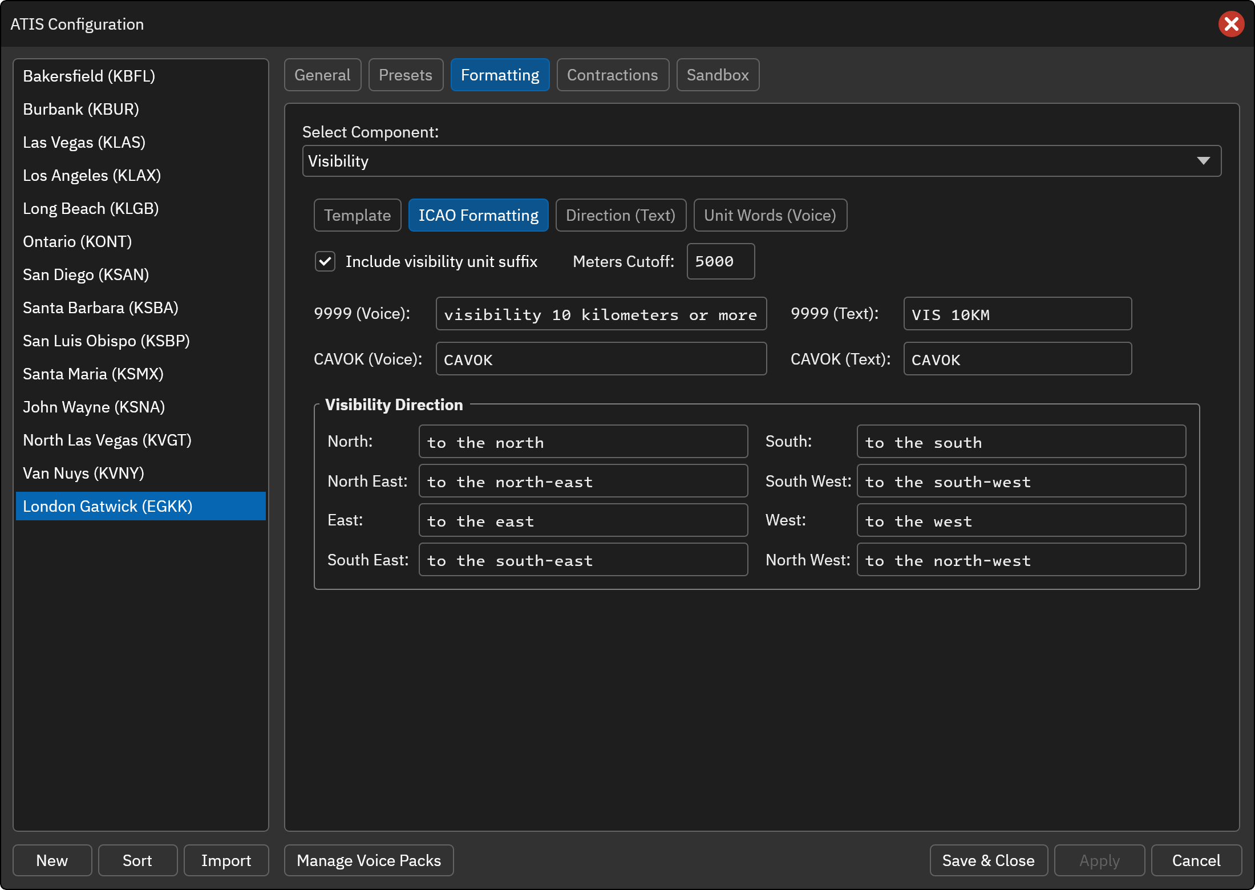Screen dimensions: 1255x890
Task: Open the Select Component dropdown
Action: tap(762, 161)
